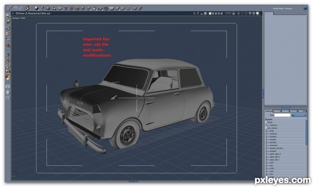The width and height of the screenshot is (313, 187).
Task: Toggle the crossed-circle icon in view toolbar
Action: [206, 14]
